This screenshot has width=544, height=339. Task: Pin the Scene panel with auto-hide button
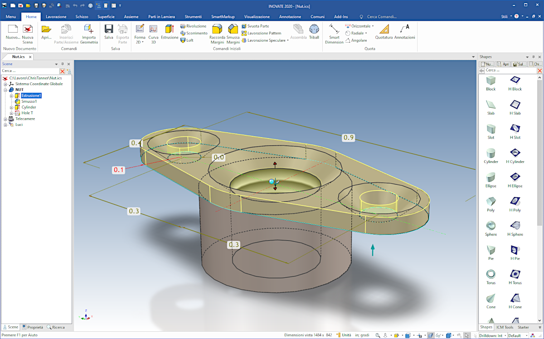[x=63, y=64]
